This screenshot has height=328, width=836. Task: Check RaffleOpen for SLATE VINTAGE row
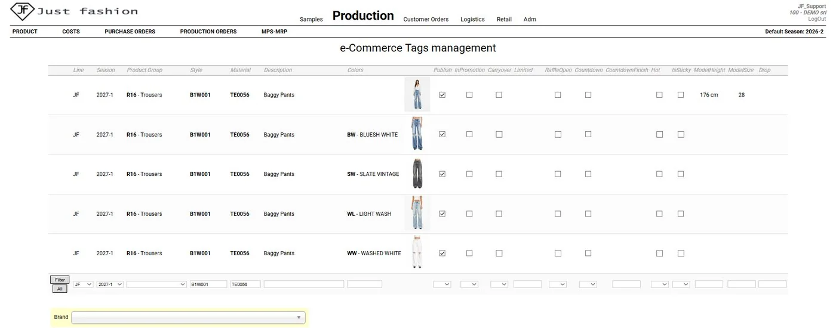click(558, 174)
